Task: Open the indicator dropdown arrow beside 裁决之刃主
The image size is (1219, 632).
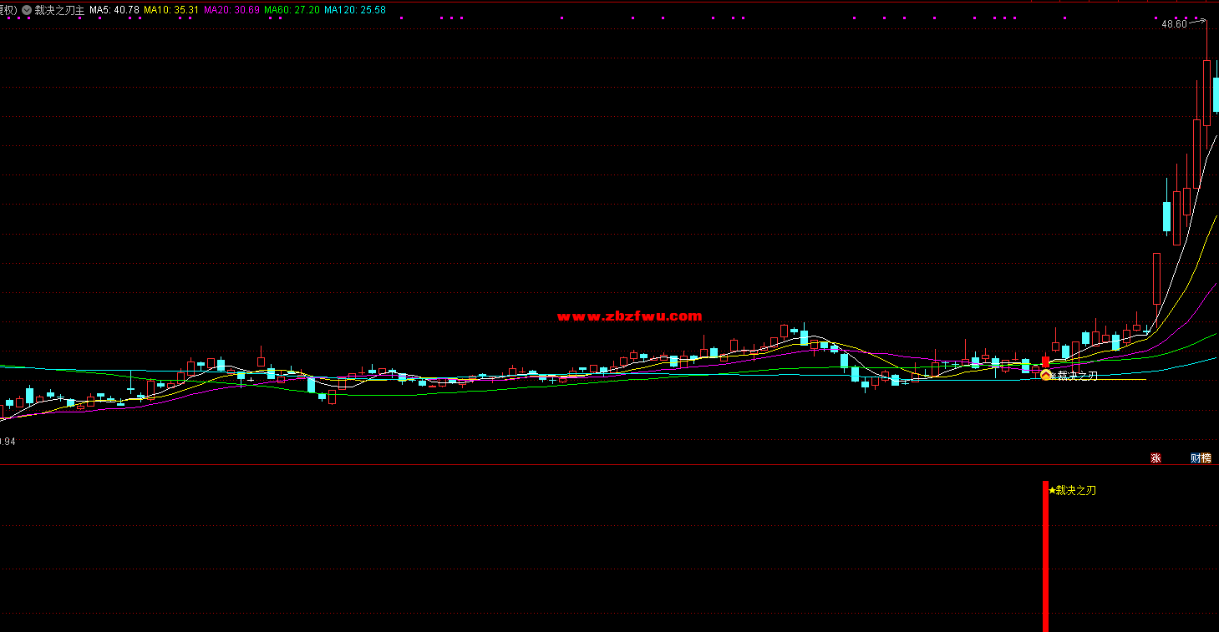Action: [x=27, y=10]
